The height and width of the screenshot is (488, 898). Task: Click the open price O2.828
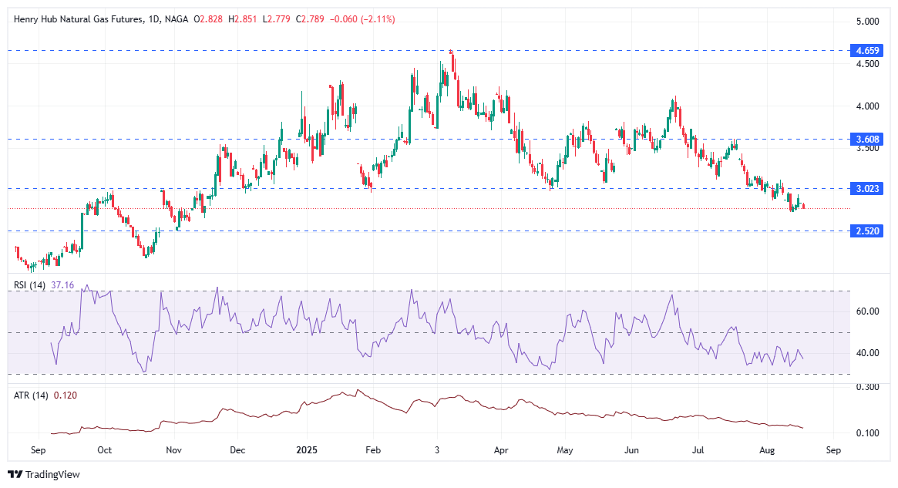click(208, 19)
